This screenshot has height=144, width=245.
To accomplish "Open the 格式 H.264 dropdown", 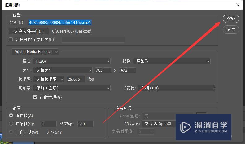I will 72,61.
